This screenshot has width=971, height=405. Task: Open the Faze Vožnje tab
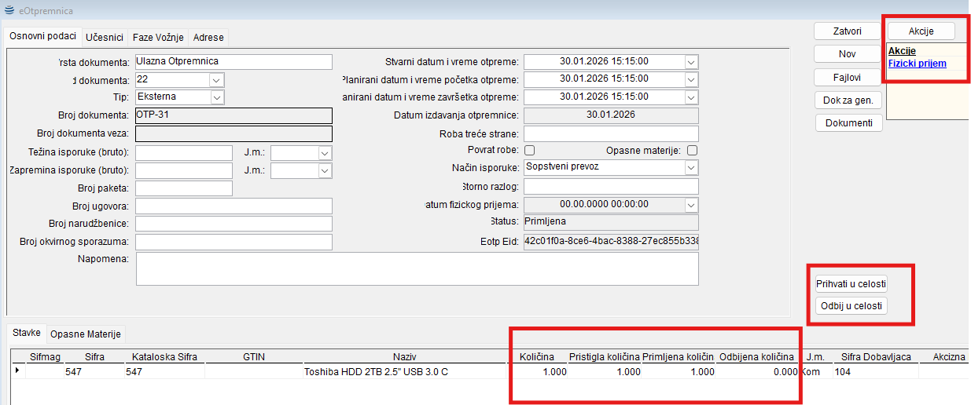click(x=158, y=38)
